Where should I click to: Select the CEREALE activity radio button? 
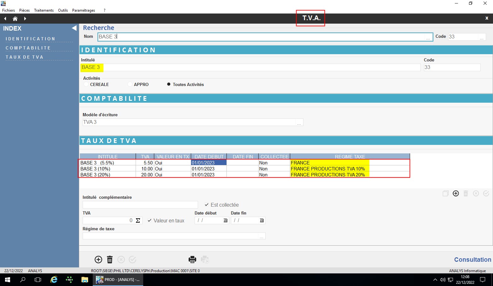[x=86, y=84]
